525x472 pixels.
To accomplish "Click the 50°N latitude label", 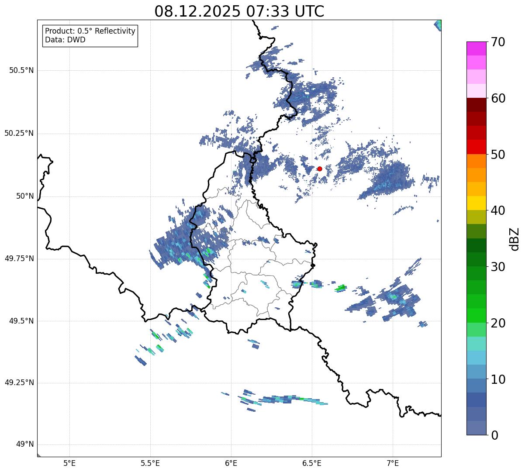I will pos(24,196).
